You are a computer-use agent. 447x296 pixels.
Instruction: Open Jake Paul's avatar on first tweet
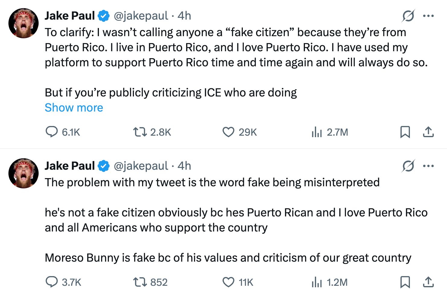tap(24, 23)
